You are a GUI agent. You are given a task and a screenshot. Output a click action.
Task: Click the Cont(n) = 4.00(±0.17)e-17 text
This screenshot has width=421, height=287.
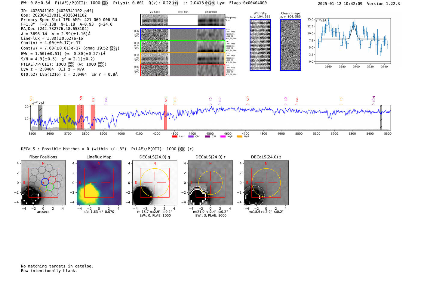pyautogui.click(x=51, y=43)
